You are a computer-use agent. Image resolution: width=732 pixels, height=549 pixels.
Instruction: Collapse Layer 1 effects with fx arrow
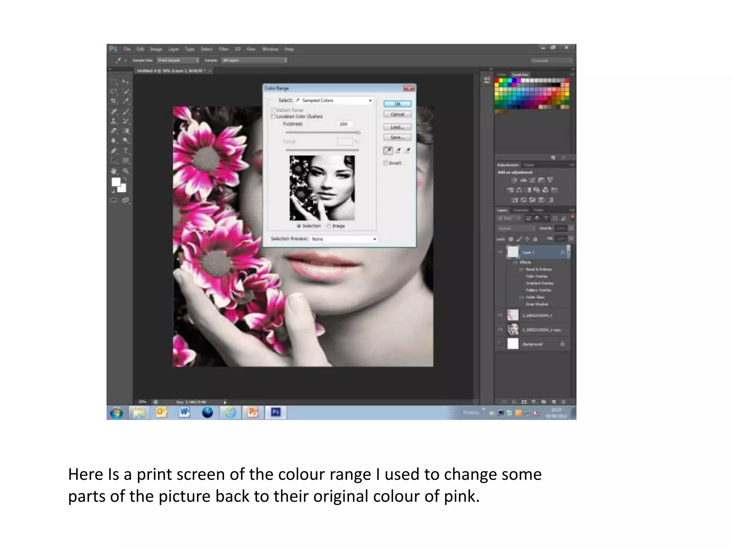(x=568, y=252)
